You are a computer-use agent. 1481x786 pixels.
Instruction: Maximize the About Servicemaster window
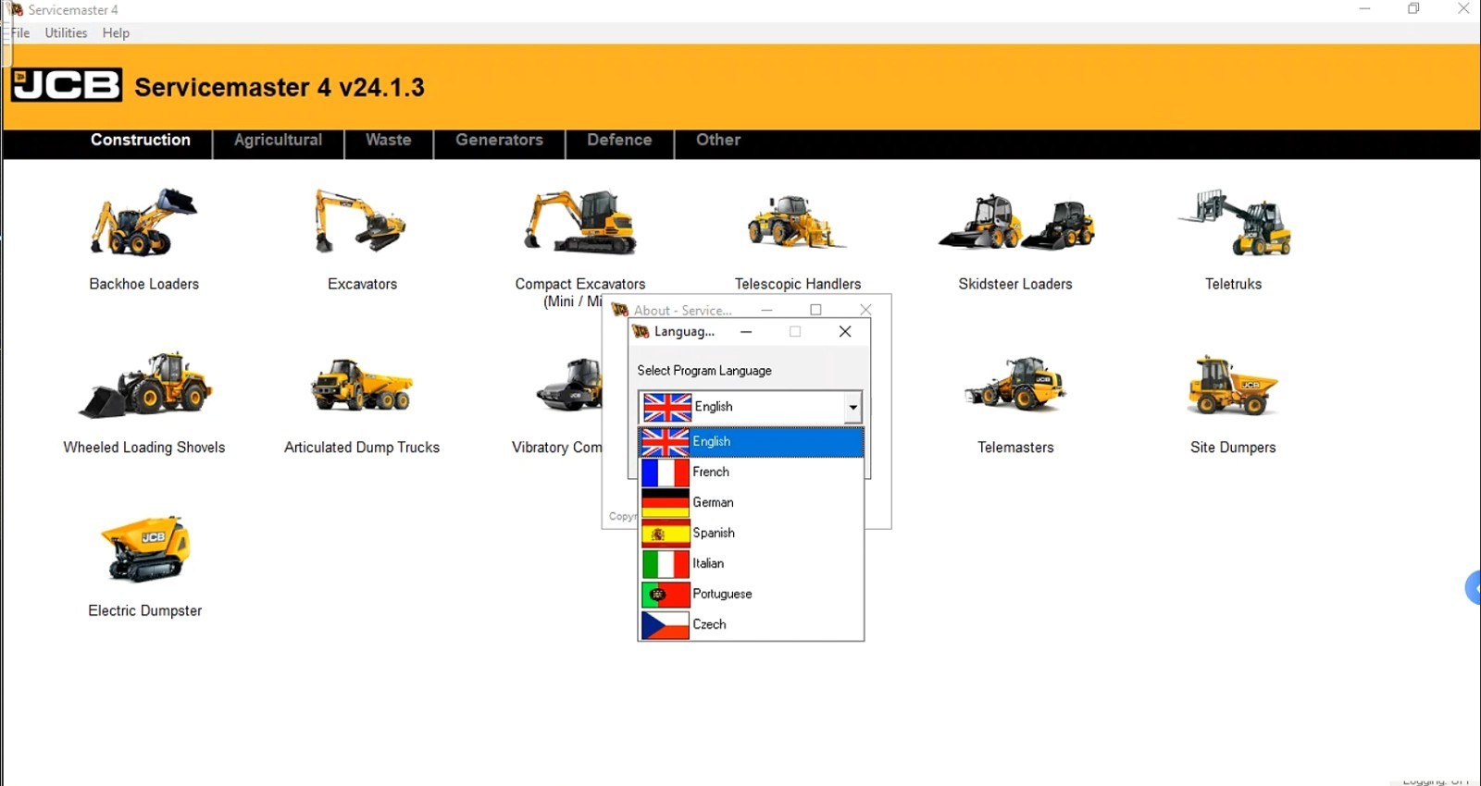click(x=815, y=310)
